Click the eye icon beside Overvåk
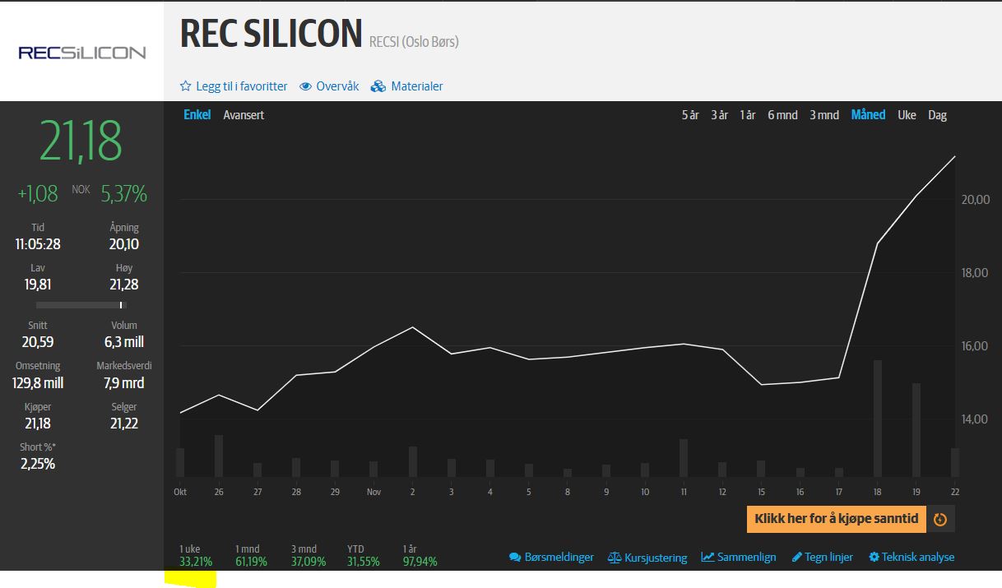1002x588 pixels. click(305, 86)
